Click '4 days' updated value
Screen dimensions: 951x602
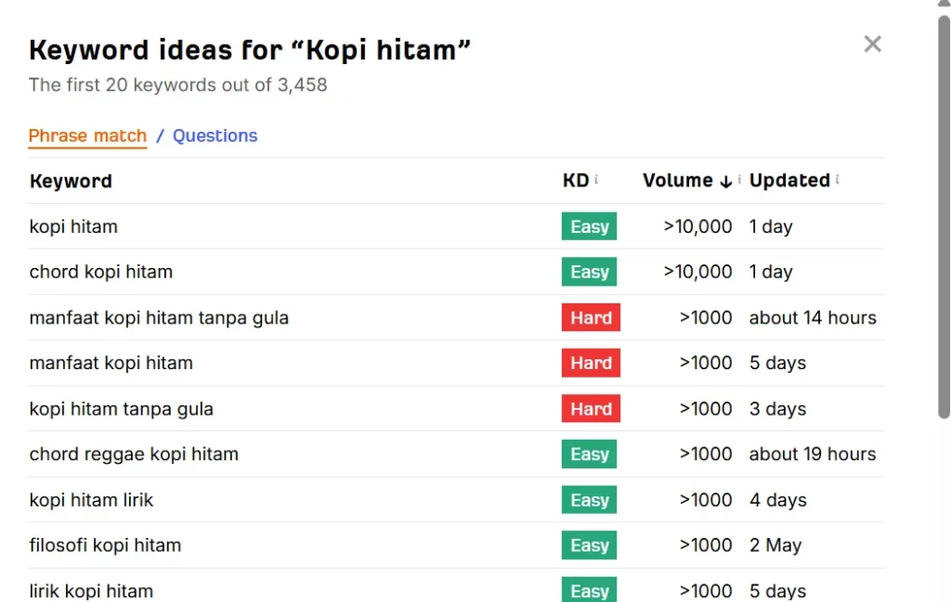coord(777,500)
